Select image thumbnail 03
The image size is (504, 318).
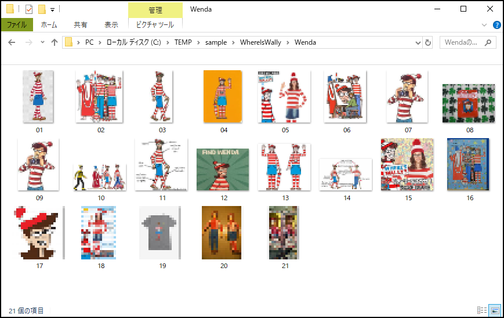click(161, 96)
